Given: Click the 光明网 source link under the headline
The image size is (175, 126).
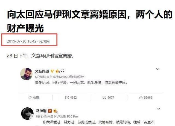Looking at the screenshot, I should pyautogui.click(x=44, y=41).
